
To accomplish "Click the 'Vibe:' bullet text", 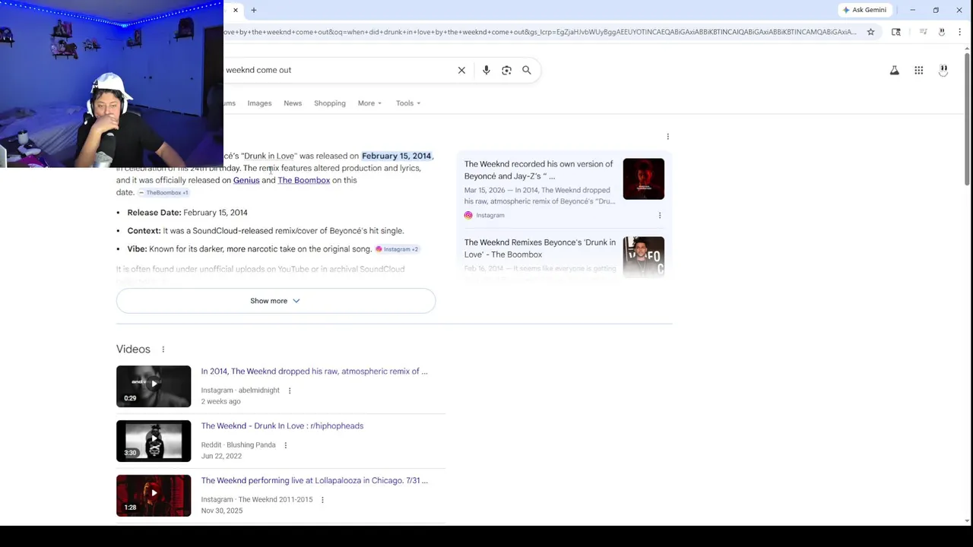I will pos(137,249).
